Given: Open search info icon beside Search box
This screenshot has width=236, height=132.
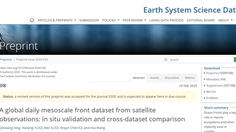Looking at the screenshot, I should coord(166,60).
